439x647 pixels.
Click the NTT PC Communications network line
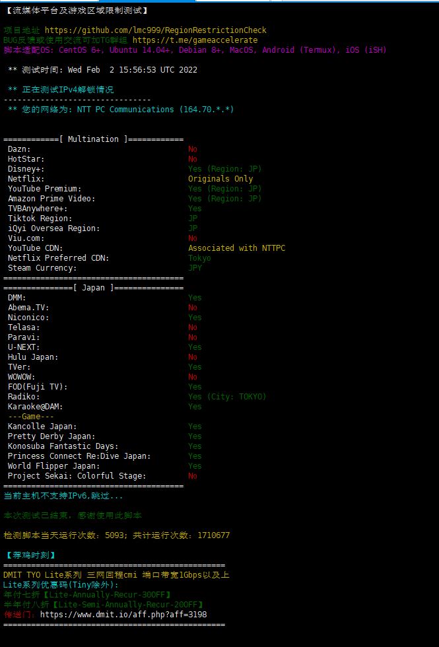point(121,110)
